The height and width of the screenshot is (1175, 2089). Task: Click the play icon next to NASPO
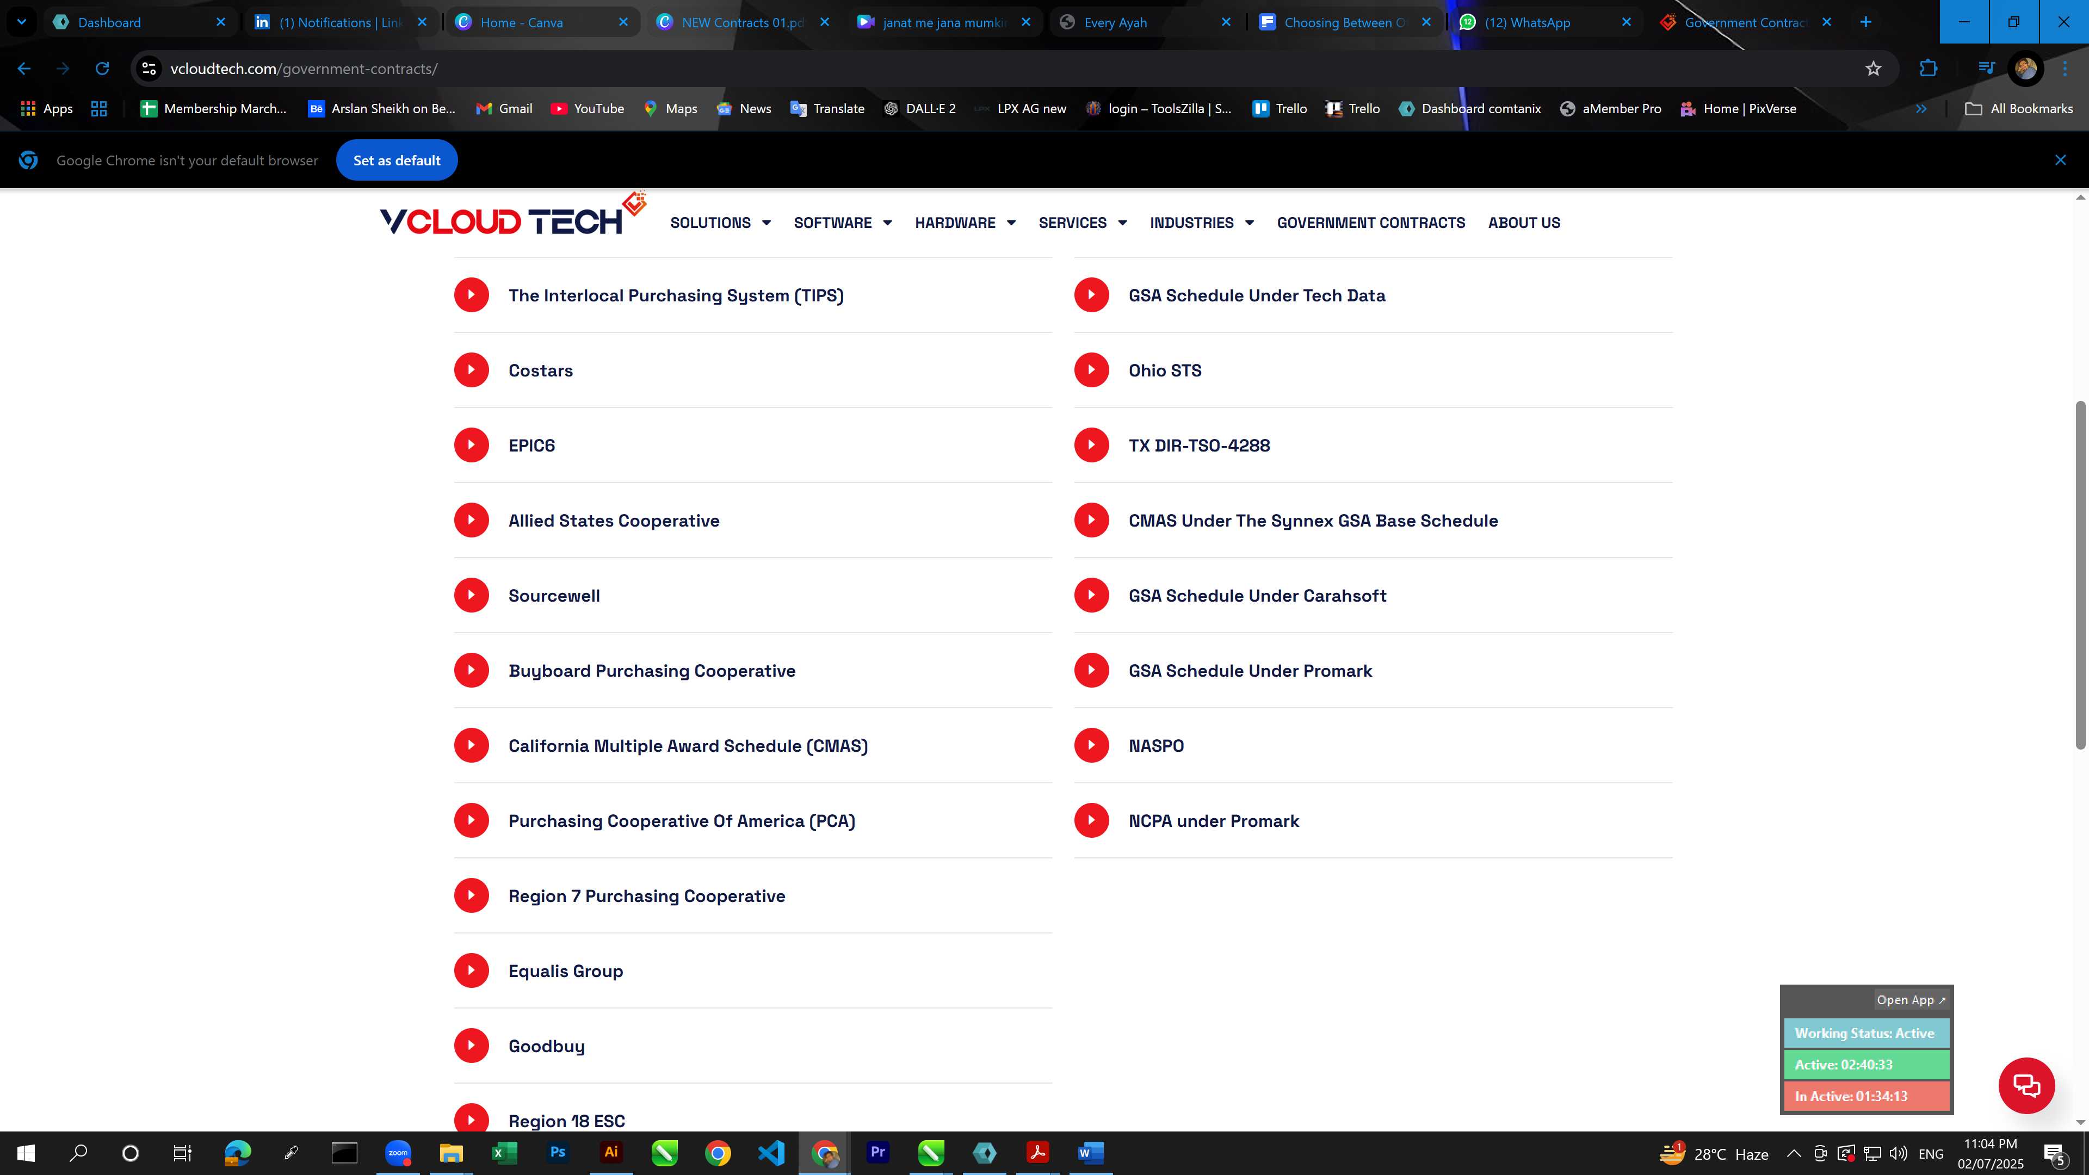(1091, 745)
